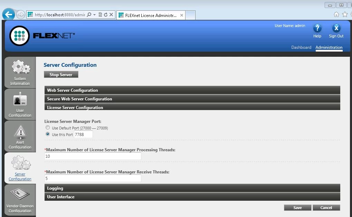Click the port number field showing 7788
352x217 pixels.
click(x=83, y=135)
